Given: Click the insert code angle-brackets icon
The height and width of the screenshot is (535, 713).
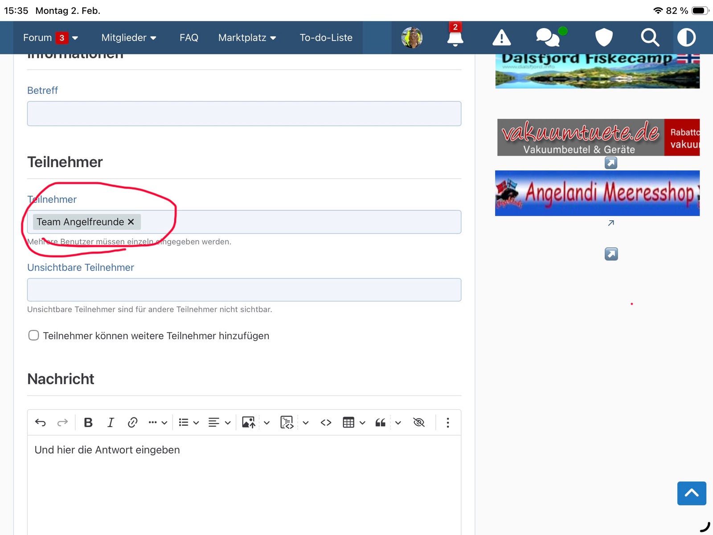Looking at the screenshot, I should point(326,422).
